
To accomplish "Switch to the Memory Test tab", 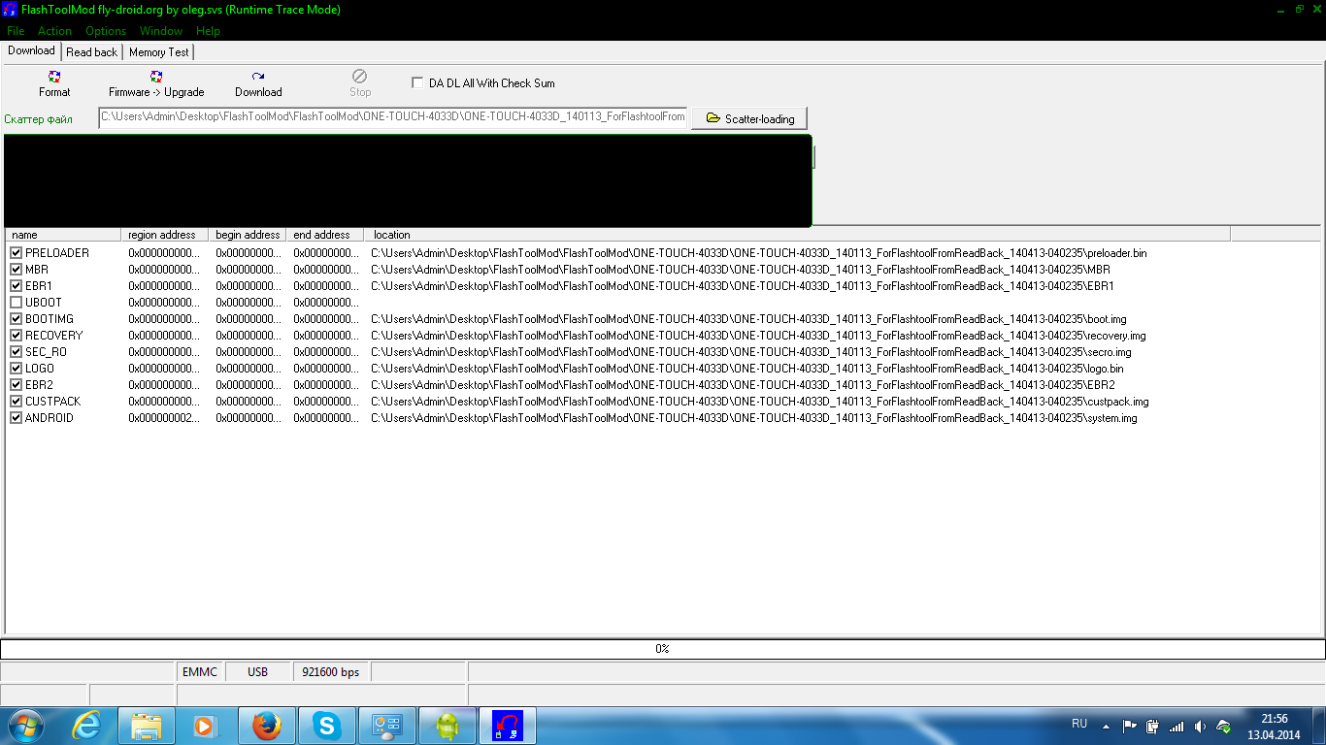I will [159, 52].
